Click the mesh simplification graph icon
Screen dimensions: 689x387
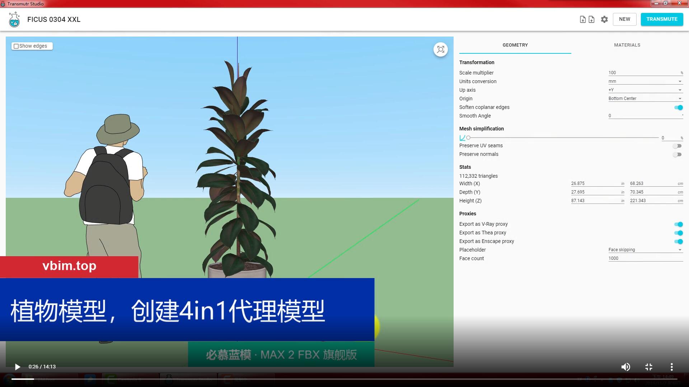click(462, 138)
